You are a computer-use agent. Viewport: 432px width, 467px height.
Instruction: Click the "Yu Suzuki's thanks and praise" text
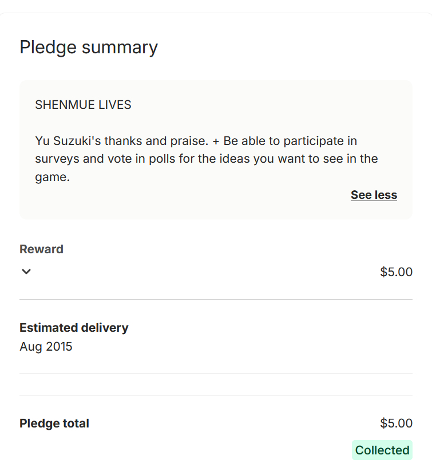[x=121, y=141]
